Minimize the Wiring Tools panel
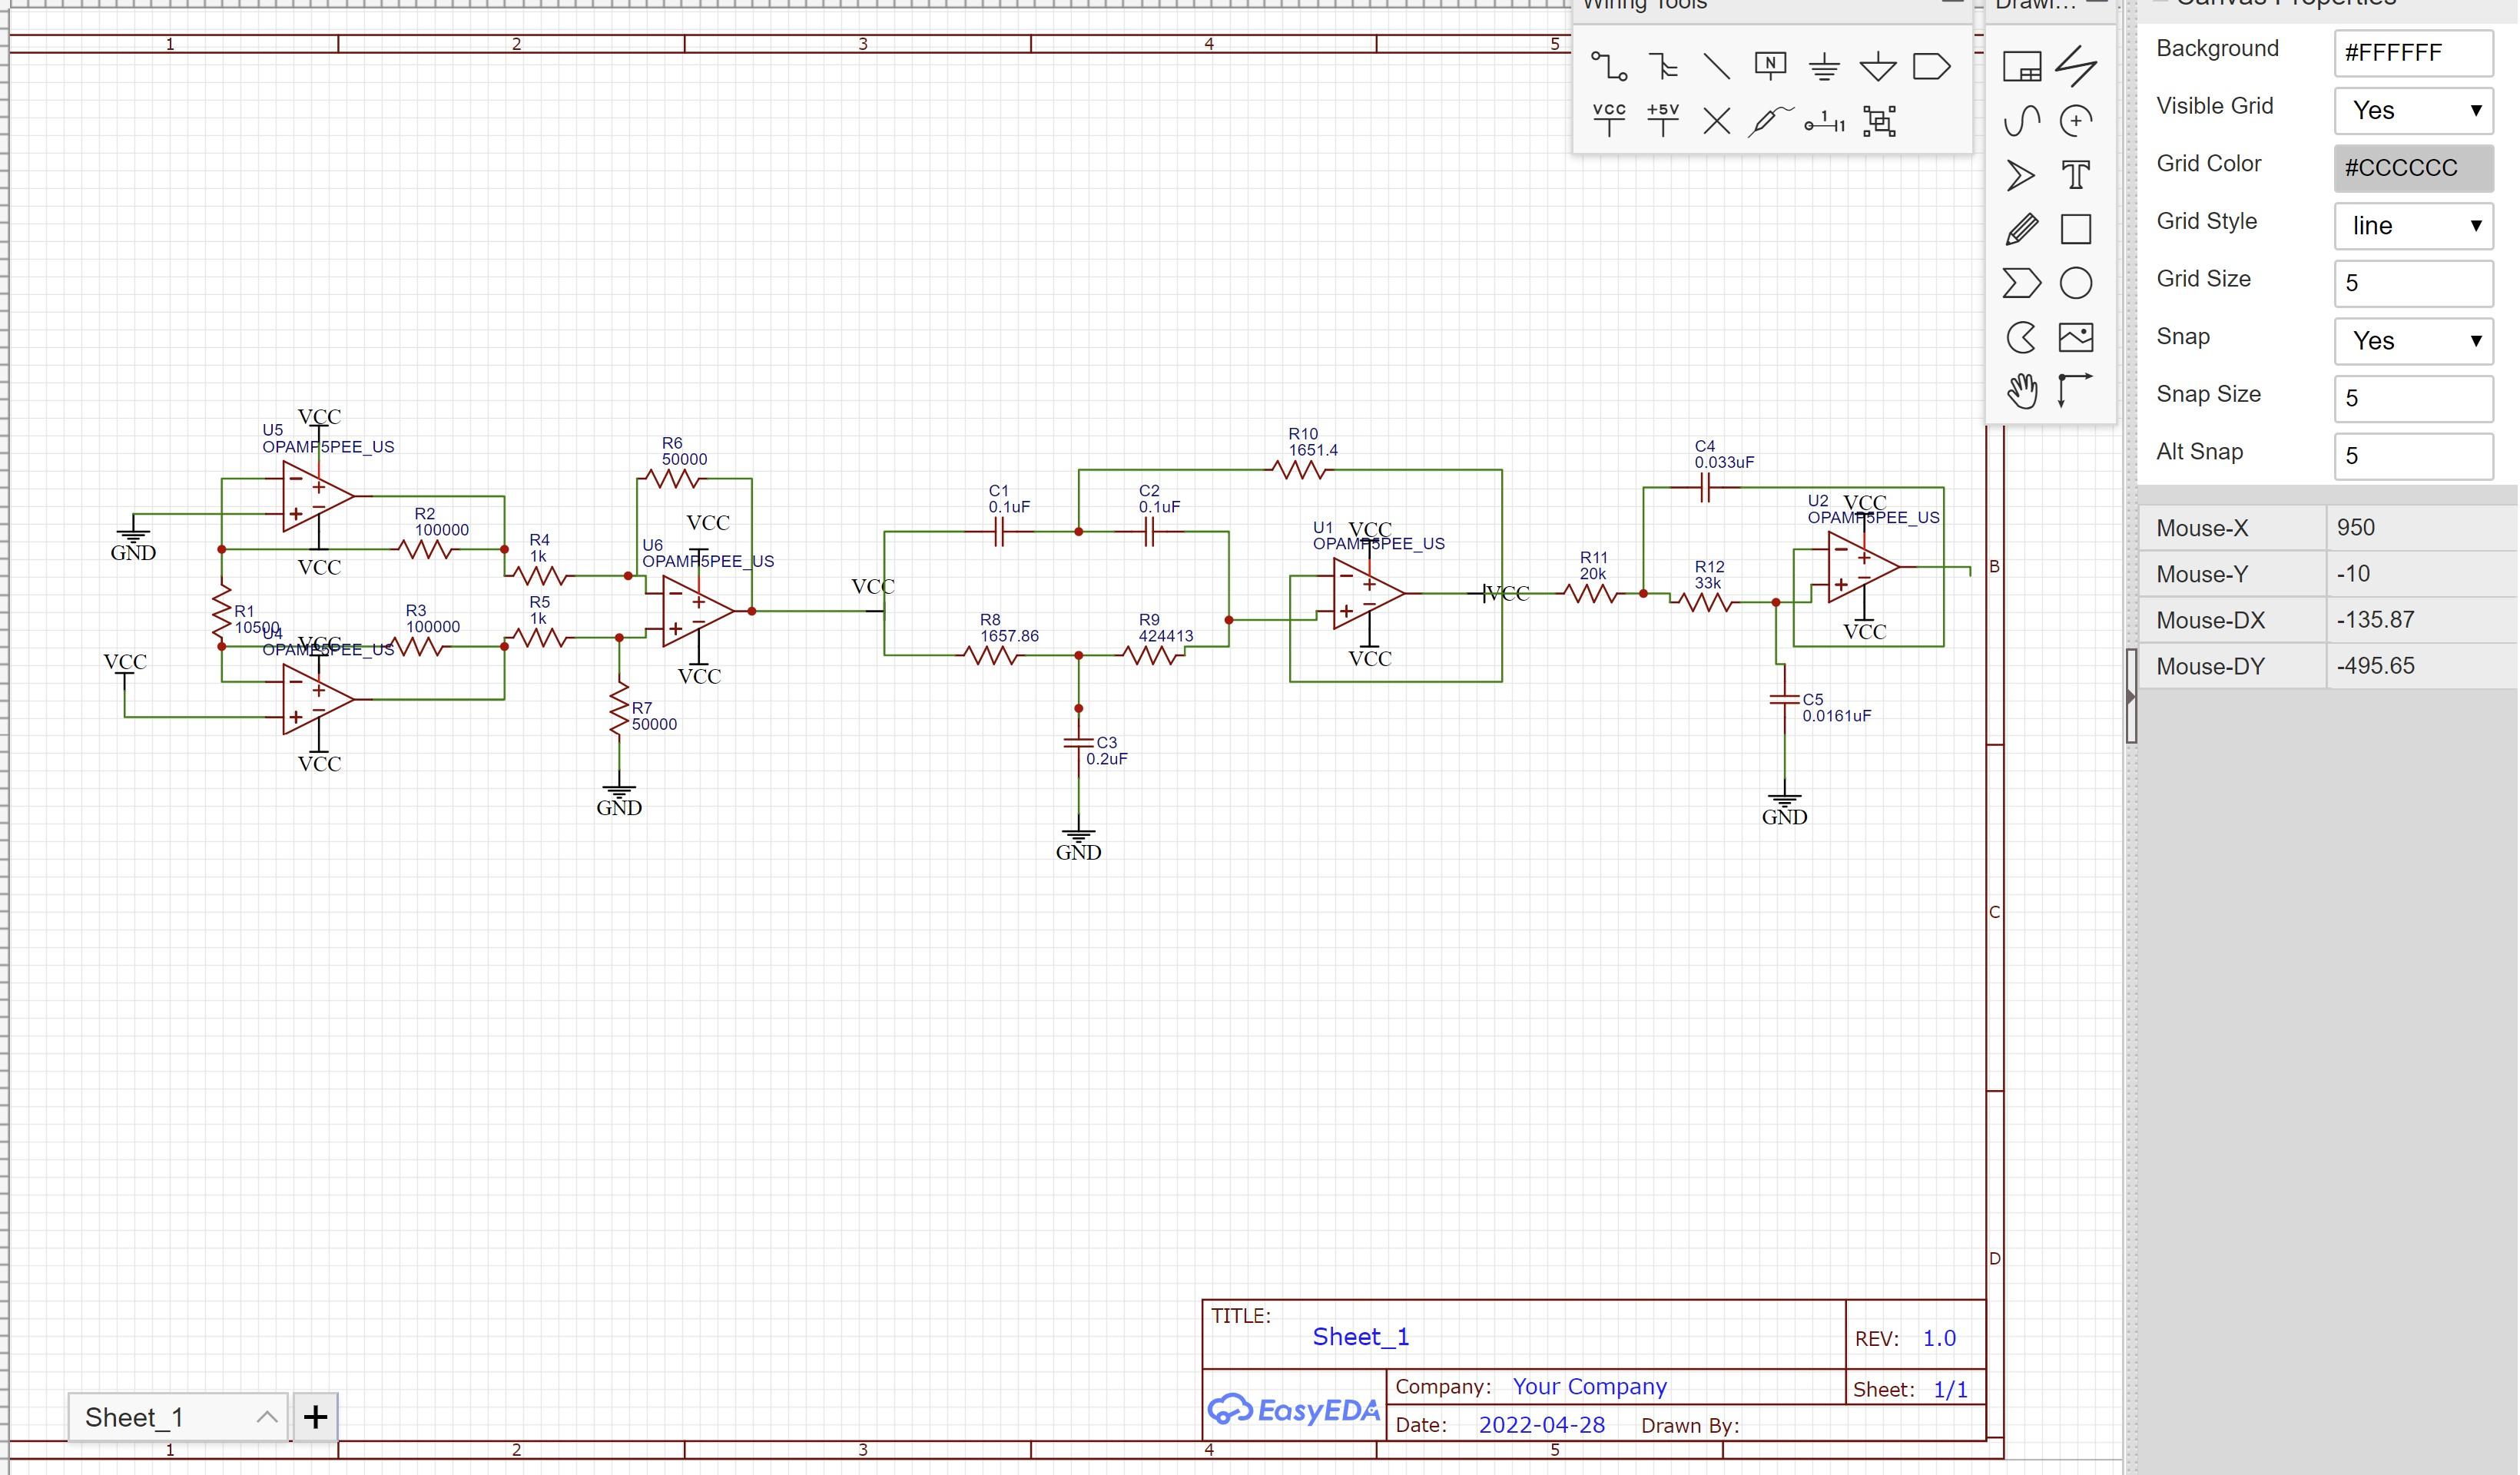The image size is (2520, 1475). click(x=1952, y=3)
